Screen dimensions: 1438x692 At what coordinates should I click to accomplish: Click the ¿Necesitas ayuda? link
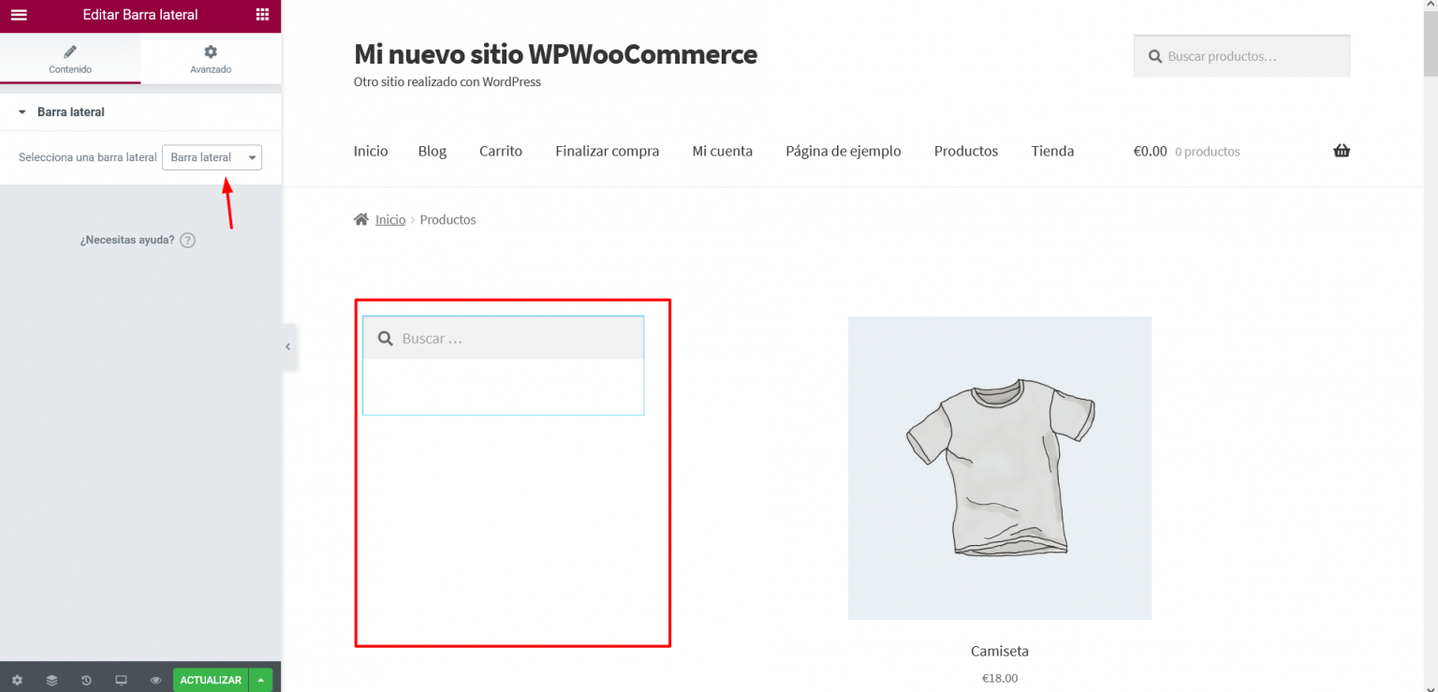(x=127, y=240)
